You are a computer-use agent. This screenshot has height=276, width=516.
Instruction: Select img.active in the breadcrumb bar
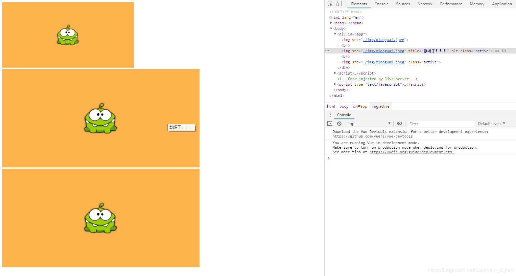pyautogui.click(x=380, y=106)
